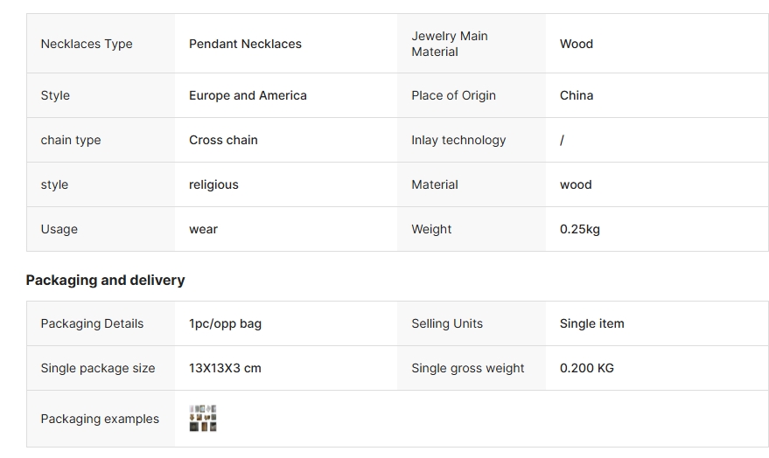Select the Place of Origin label
The image size is (769, 458).
tap(454, 95)
